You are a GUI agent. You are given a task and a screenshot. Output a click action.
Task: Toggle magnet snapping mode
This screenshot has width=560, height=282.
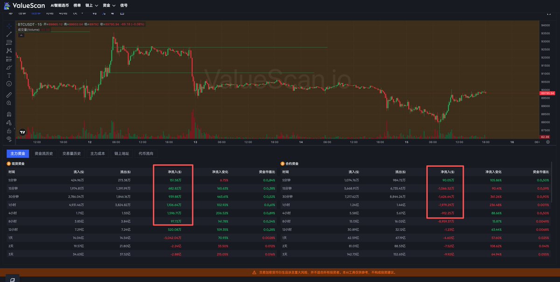click(x=9, y=114)
